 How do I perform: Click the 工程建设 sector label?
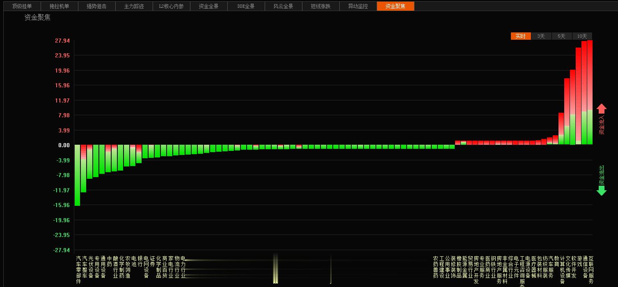[441, 267]
